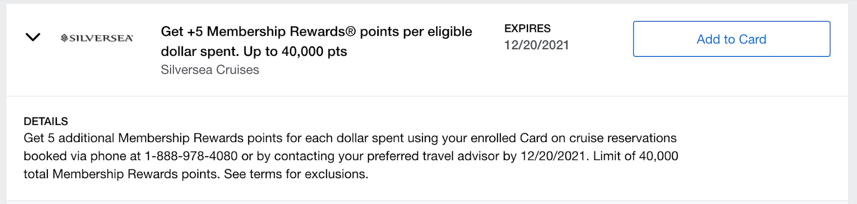Viewport: 857px width, 204px height.
Task: Click cruise reservations text in details
Action: [623, 138]
